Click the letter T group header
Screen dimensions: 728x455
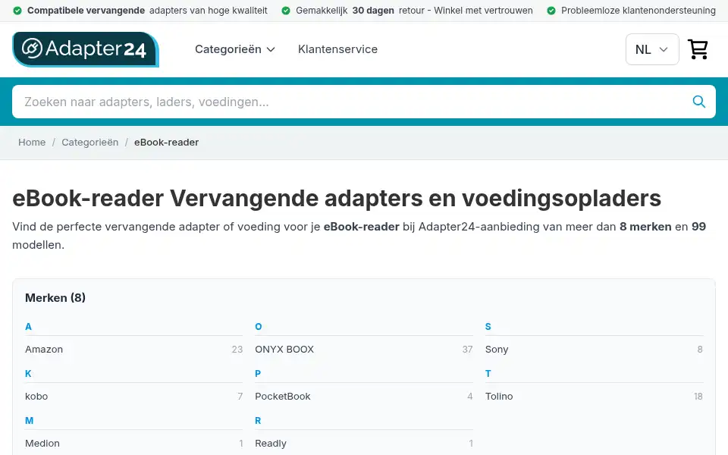click(x=488, y=373)
